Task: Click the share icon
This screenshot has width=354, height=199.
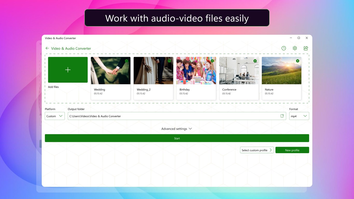Action: (x=306, y=48)
